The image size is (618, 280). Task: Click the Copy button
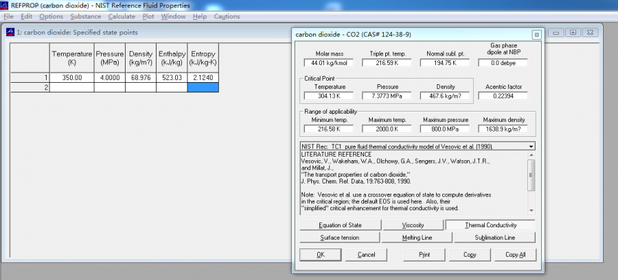coord(470,255)
